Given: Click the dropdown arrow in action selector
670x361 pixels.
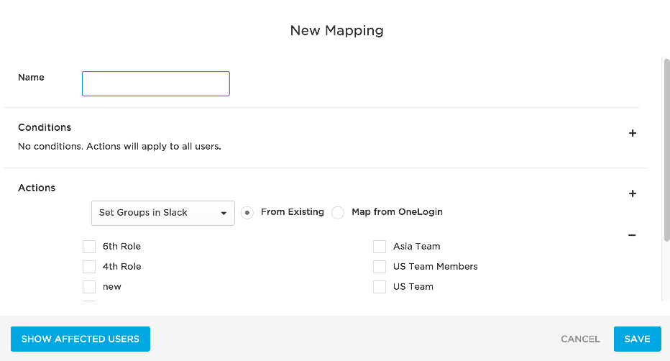Looking at the screenshot, I should [x=224, y=213].
